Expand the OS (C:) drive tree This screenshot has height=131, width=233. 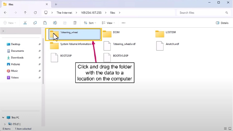click(x=5, y=124)
